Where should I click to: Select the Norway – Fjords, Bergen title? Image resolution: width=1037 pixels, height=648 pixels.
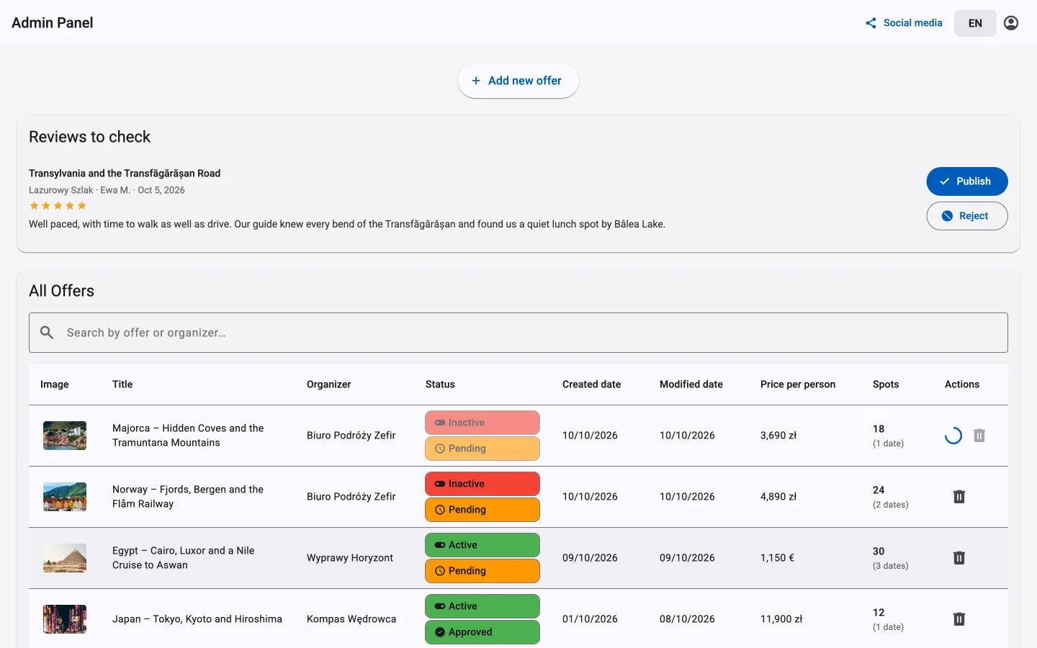188,497
